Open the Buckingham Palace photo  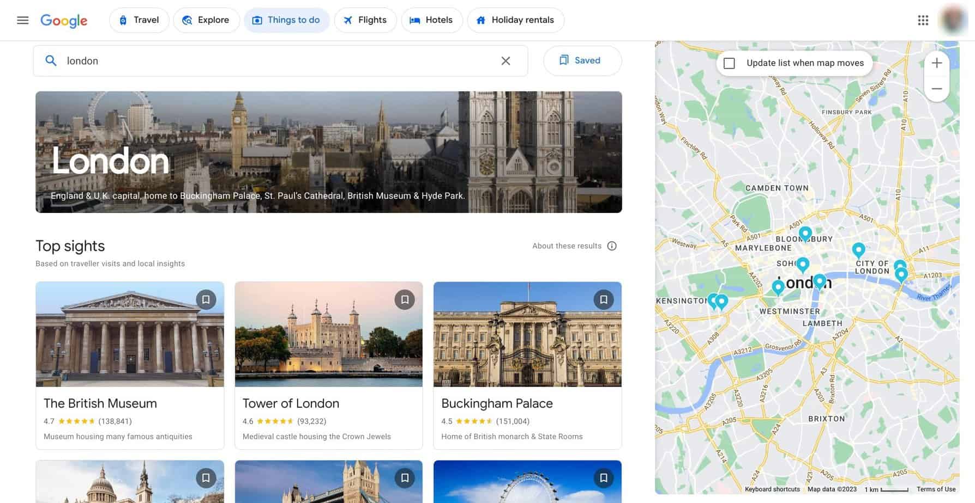[x=527, y=334]
